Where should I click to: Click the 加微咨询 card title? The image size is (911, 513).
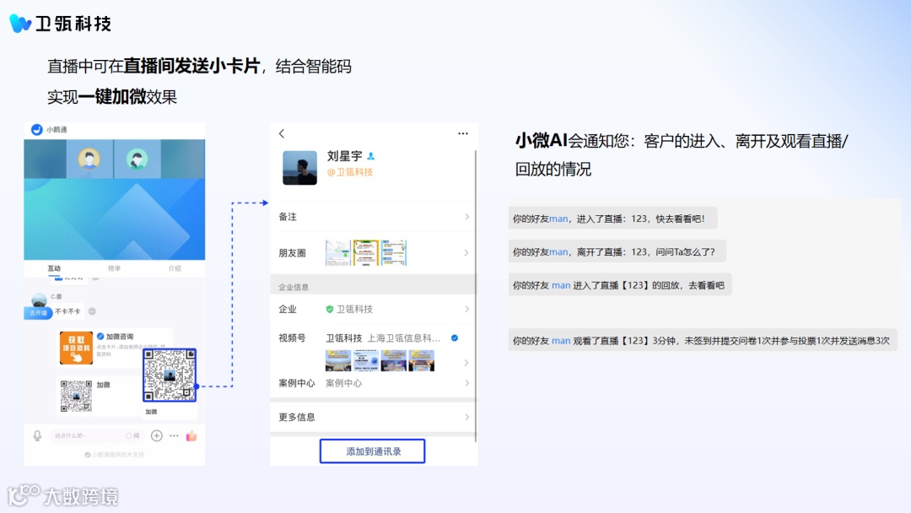120,337
